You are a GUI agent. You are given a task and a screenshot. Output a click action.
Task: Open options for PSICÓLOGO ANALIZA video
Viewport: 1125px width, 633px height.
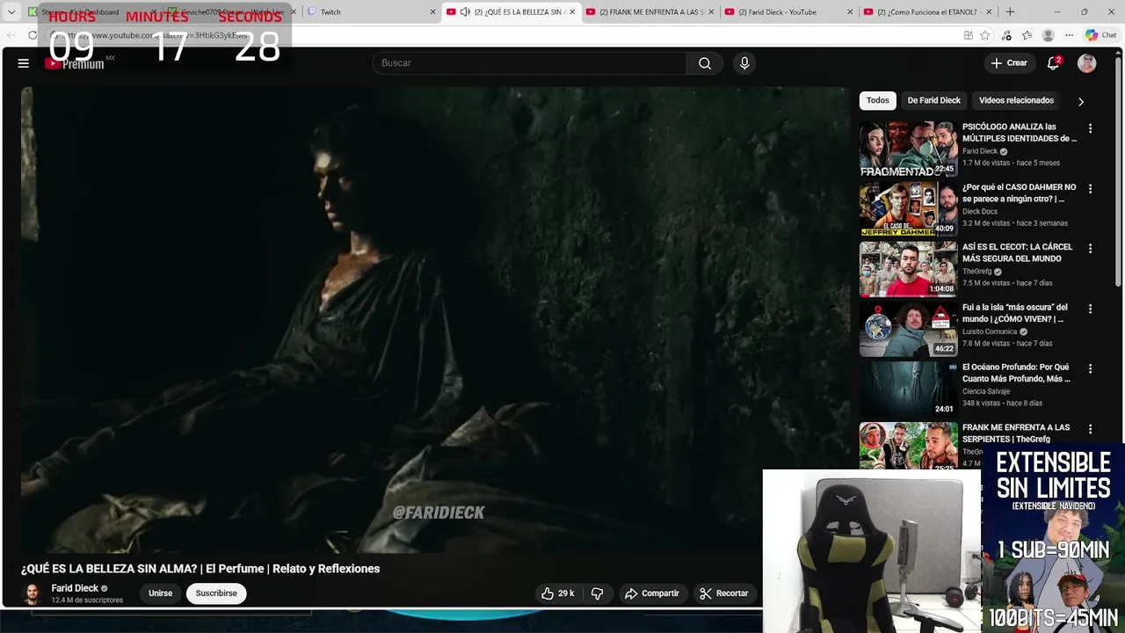pyautogui.click(x=1090, y=128)
